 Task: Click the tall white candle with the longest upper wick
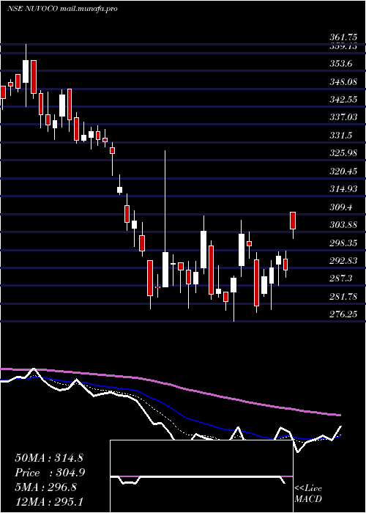[165, 270]
